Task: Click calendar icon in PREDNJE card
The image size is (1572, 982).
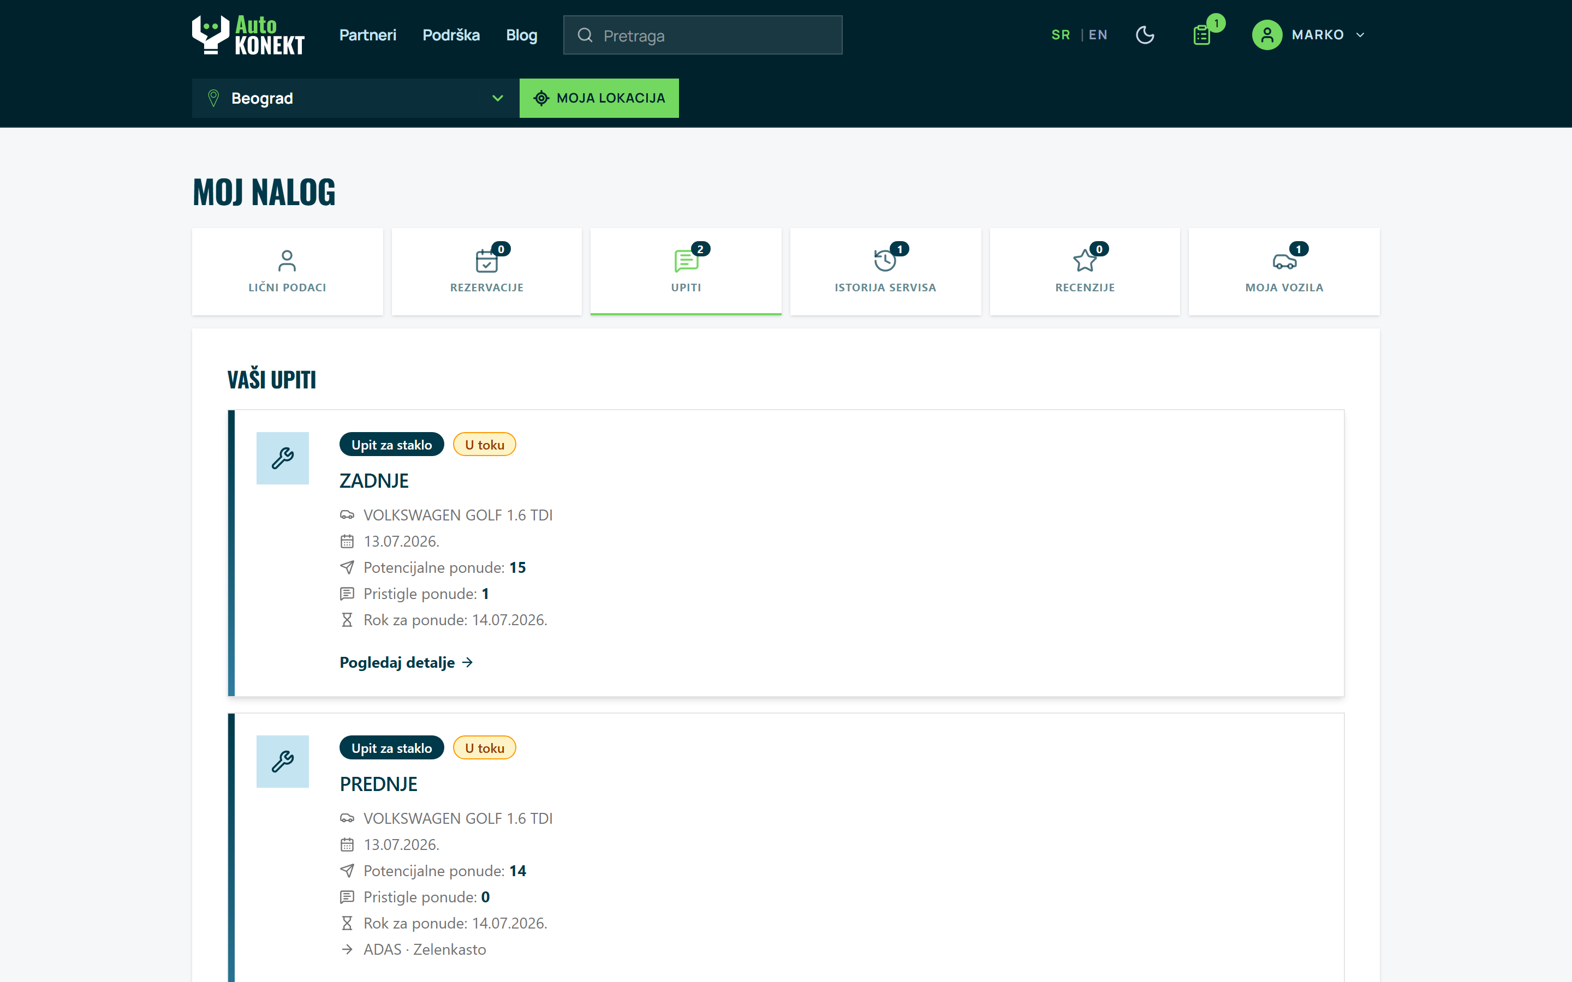Action: coord(347,845)
